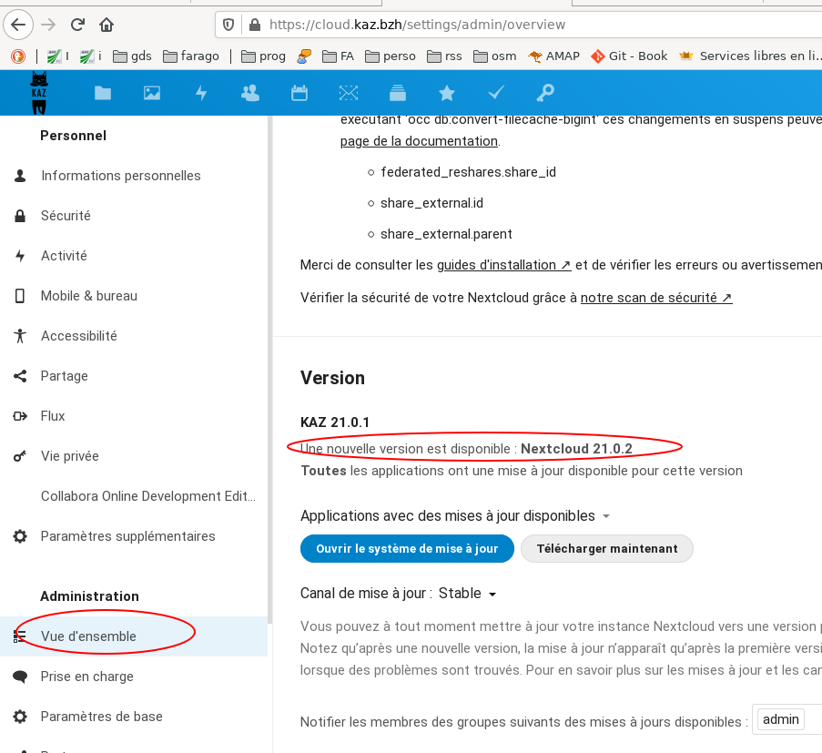The image size is (822, 753).
Task: Select 'Sécurité' in the personal settings sidebar
Action: point(66,216)
